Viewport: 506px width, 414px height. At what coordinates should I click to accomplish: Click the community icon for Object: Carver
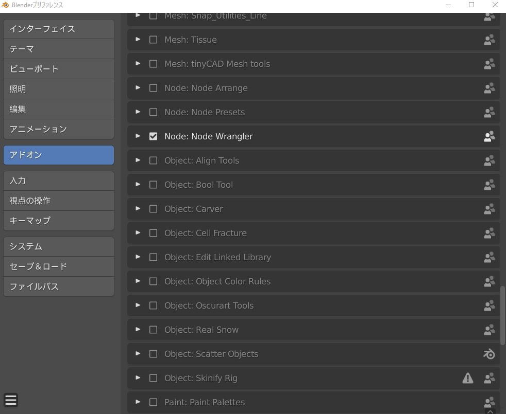tap(489, 209)
